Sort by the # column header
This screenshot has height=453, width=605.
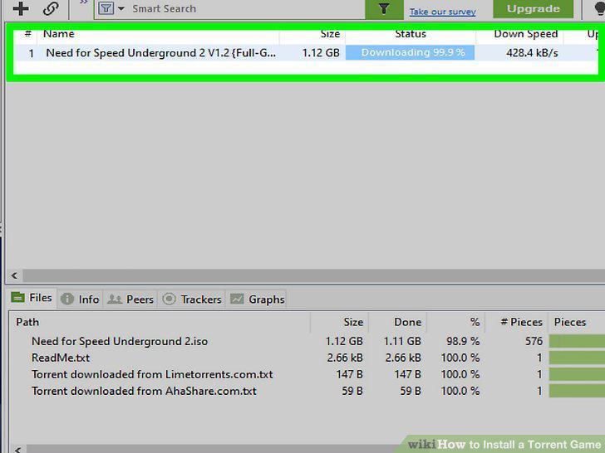point(27,34)
